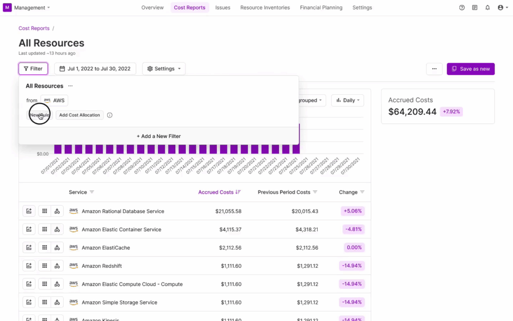Click the Service column header
513x321 pixels.
[x=78, y=192]
